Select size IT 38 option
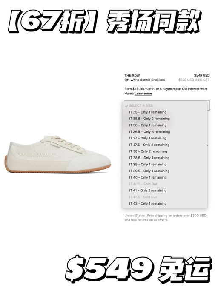The image size is (218, 290). point(165,151)
